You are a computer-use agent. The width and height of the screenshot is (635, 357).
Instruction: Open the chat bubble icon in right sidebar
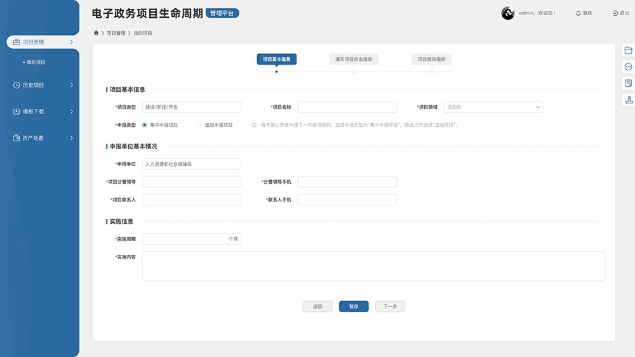[x=628, y=67]
